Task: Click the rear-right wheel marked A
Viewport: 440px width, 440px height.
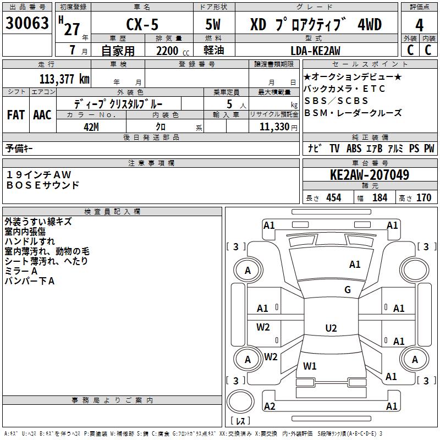Action: point(415,359)
